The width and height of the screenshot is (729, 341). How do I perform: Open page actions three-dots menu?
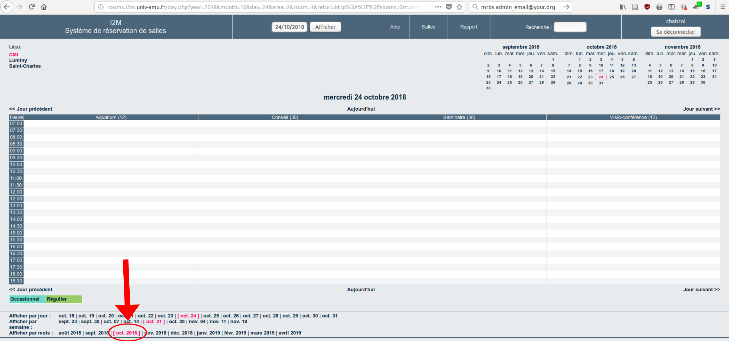pyautogui.click(x=438, y=7)
